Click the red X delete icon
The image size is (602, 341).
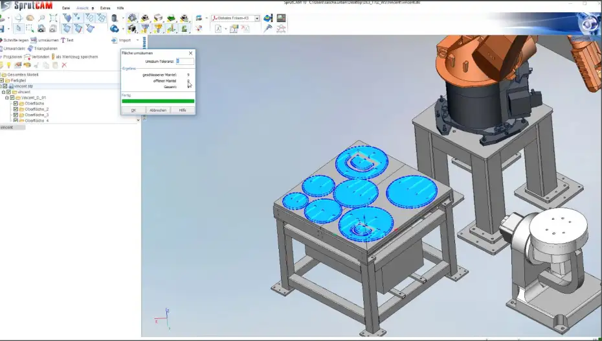[x=64, y=65]
